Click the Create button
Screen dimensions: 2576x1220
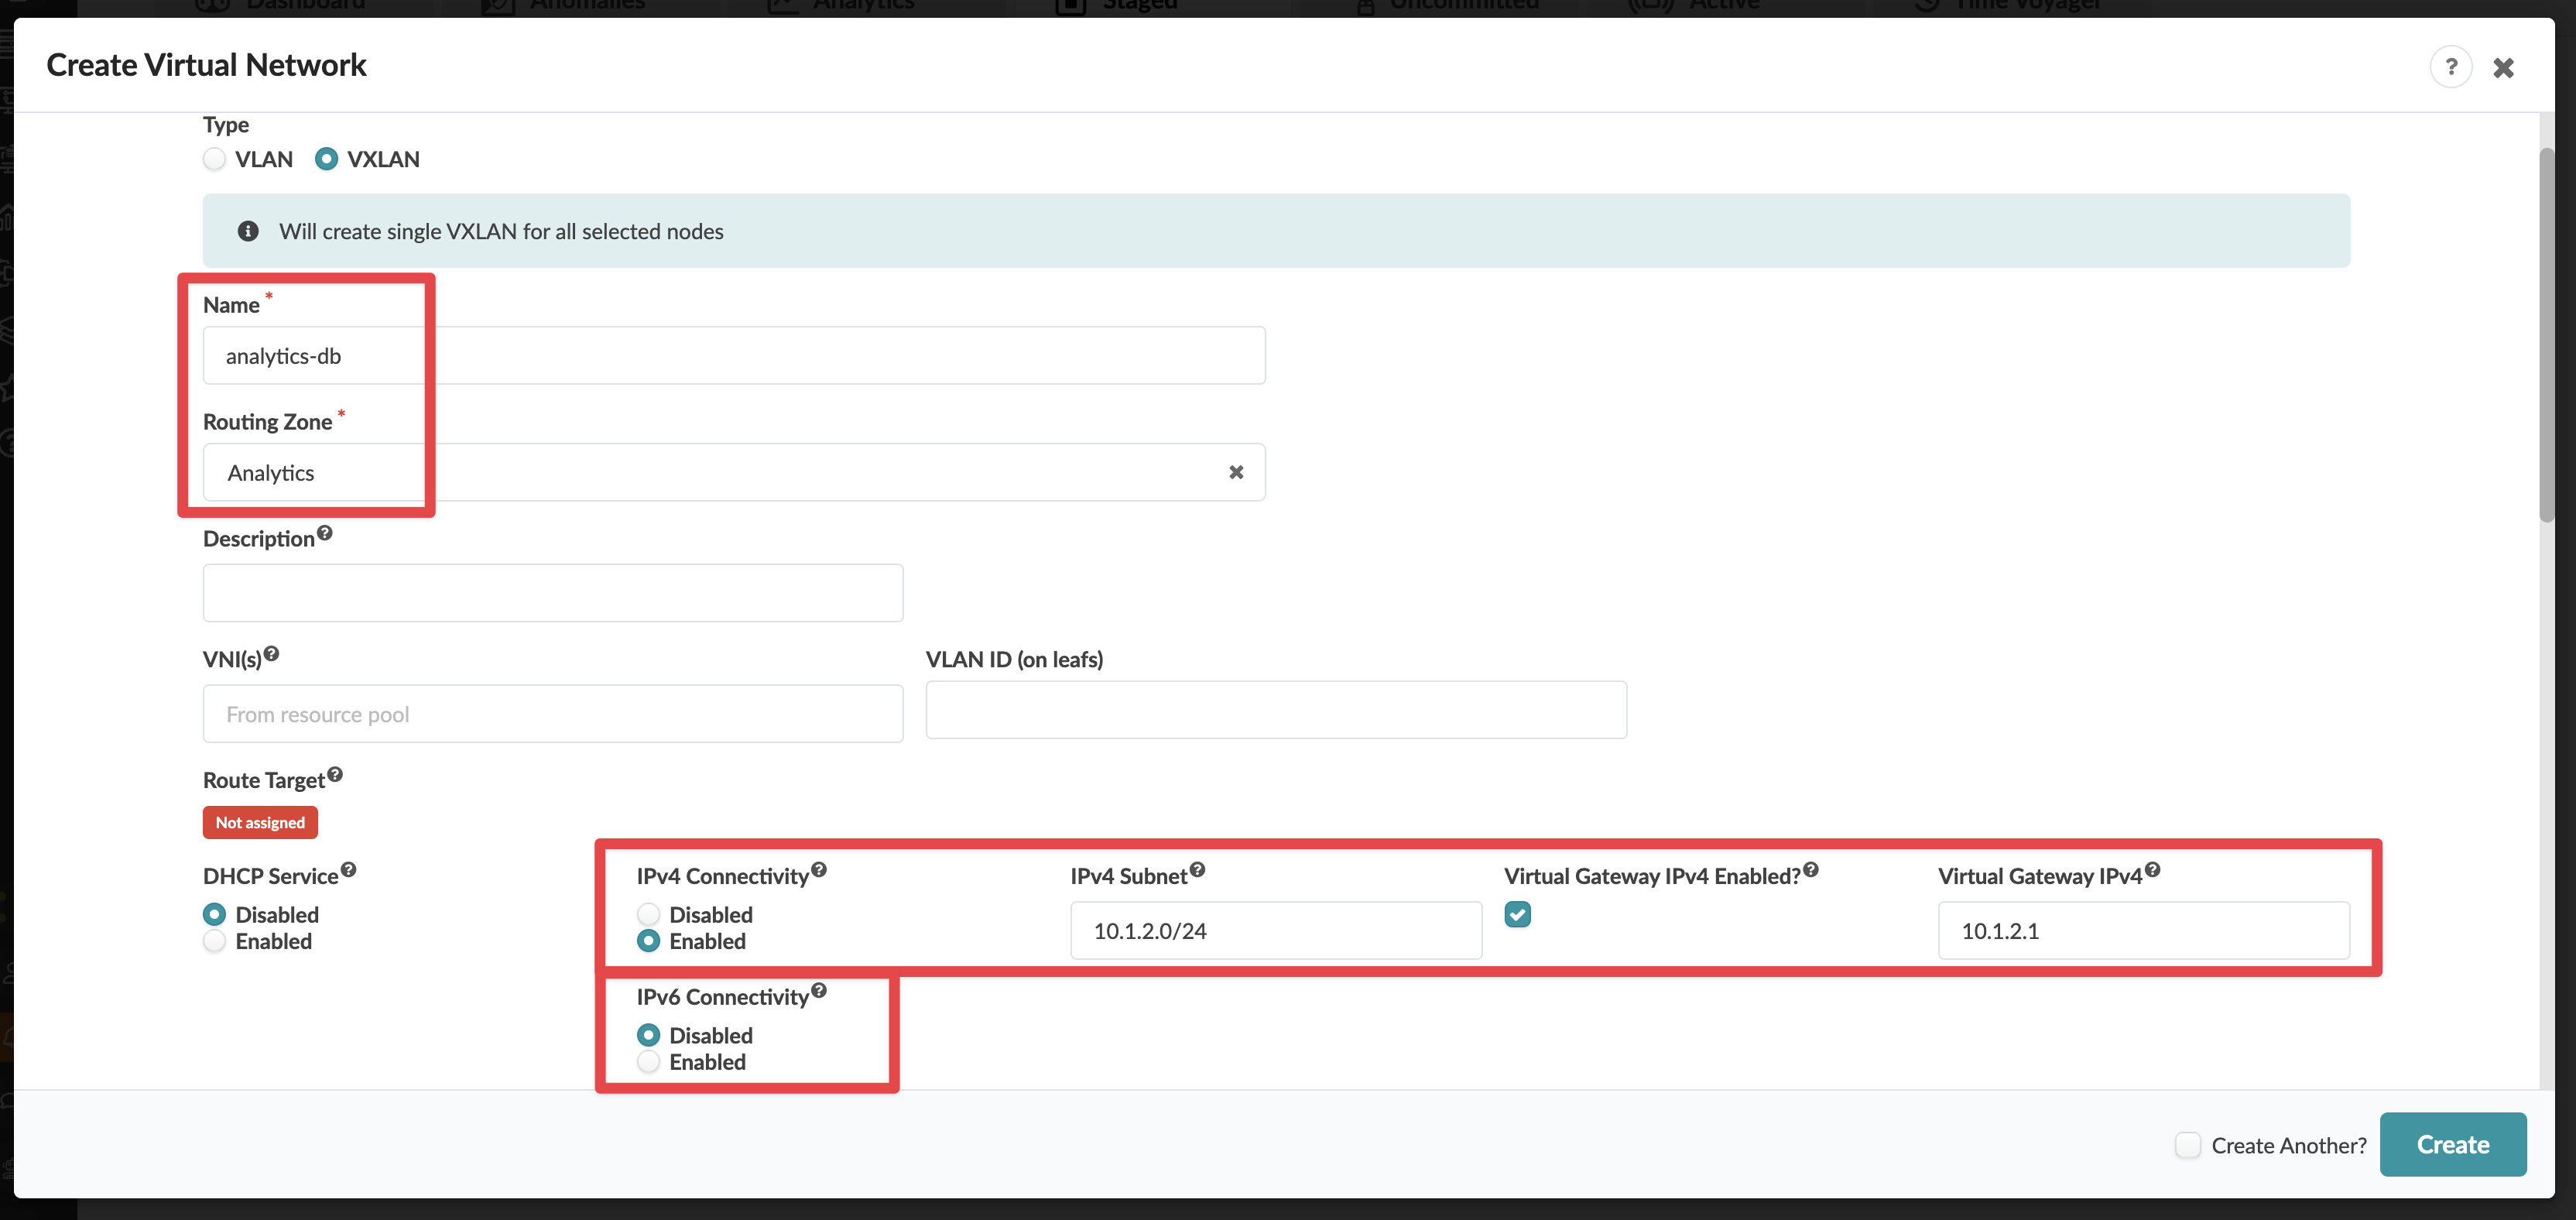[2452, 1145]
